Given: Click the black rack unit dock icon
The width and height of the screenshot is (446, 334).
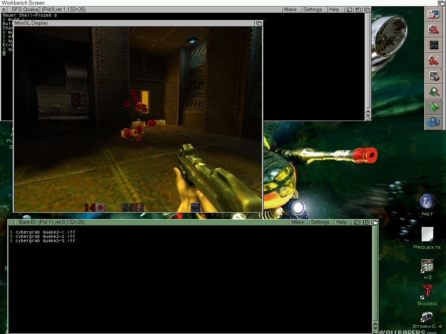Looking at the screenshot, I should 434,46.
